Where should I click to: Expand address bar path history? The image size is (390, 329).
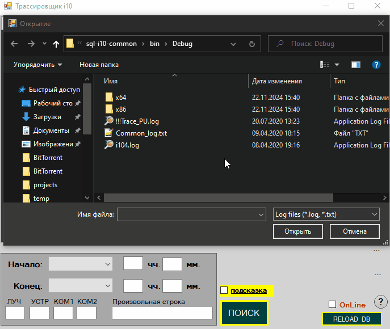233,44
